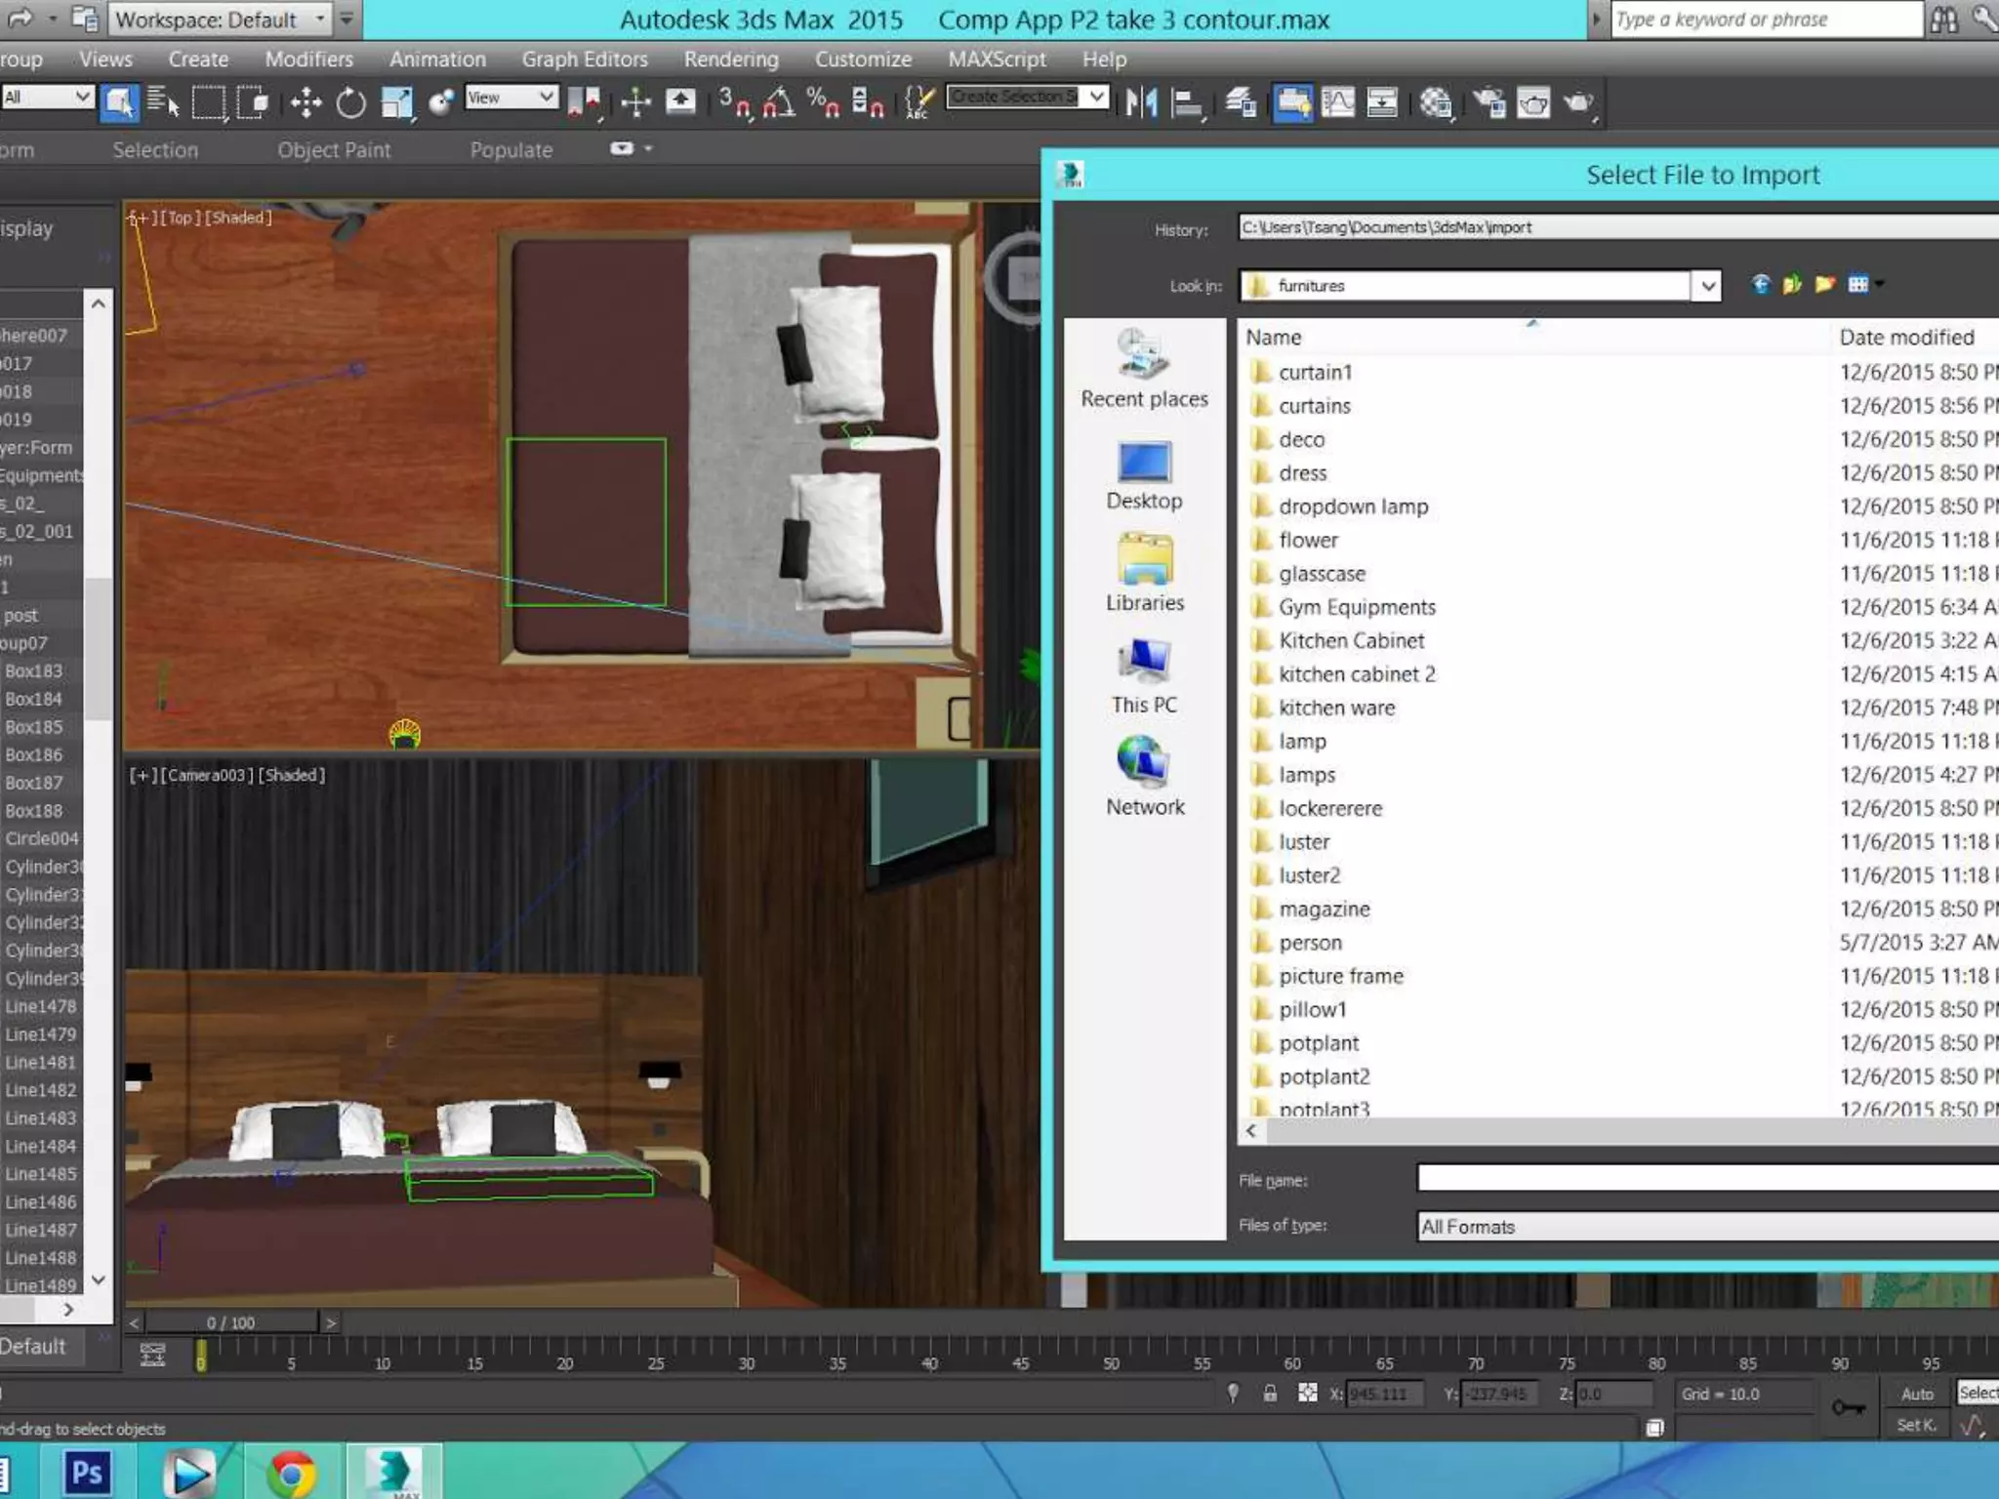This screenshot has width=1999, height=1499.
Task: Click the Mirror tool icon
Action: (1140, 102)
